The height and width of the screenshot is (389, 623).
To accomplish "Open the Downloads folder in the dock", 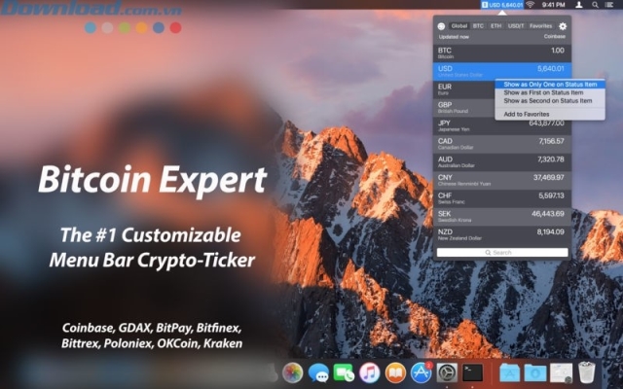I will [535, 373].
